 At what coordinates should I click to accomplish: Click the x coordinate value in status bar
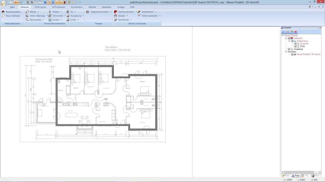(x=288, y=180)
